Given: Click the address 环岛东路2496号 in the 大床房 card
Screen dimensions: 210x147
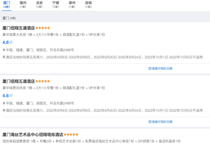Looking at the screenshot, I should [x=62, y=50].
